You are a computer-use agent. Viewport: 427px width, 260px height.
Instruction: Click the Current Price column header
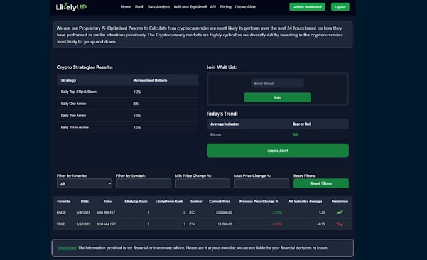click(220, 202)
